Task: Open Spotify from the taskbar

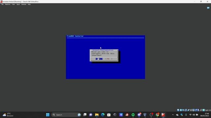Action: point(133,115)
